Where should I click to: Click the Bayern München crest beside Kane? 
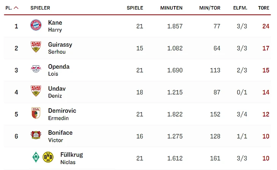click(35, 25)
